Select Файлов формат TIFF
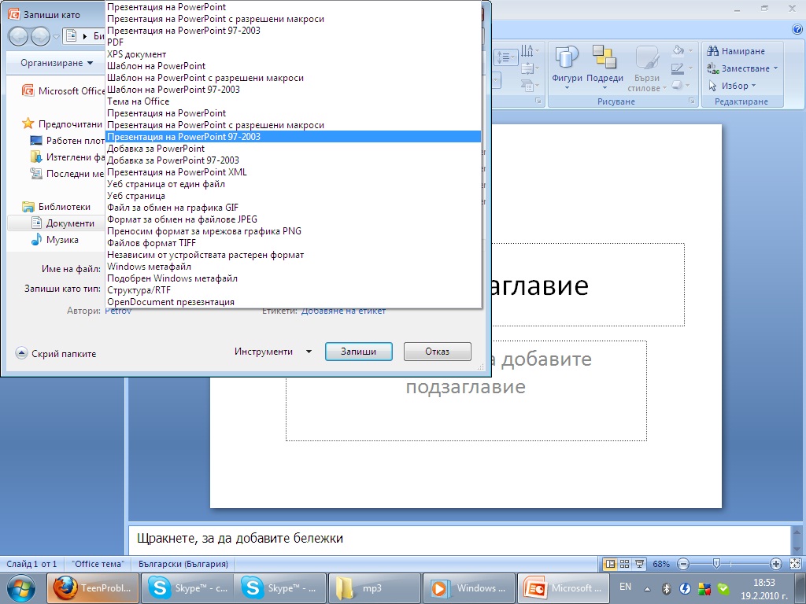This screenshot has height=604, width=806. 293,243
